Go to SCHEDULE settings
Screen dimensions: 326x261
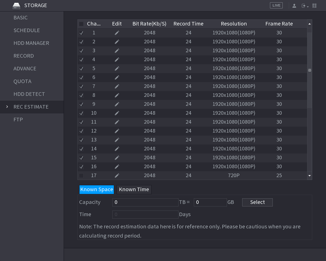coord(32,31)
